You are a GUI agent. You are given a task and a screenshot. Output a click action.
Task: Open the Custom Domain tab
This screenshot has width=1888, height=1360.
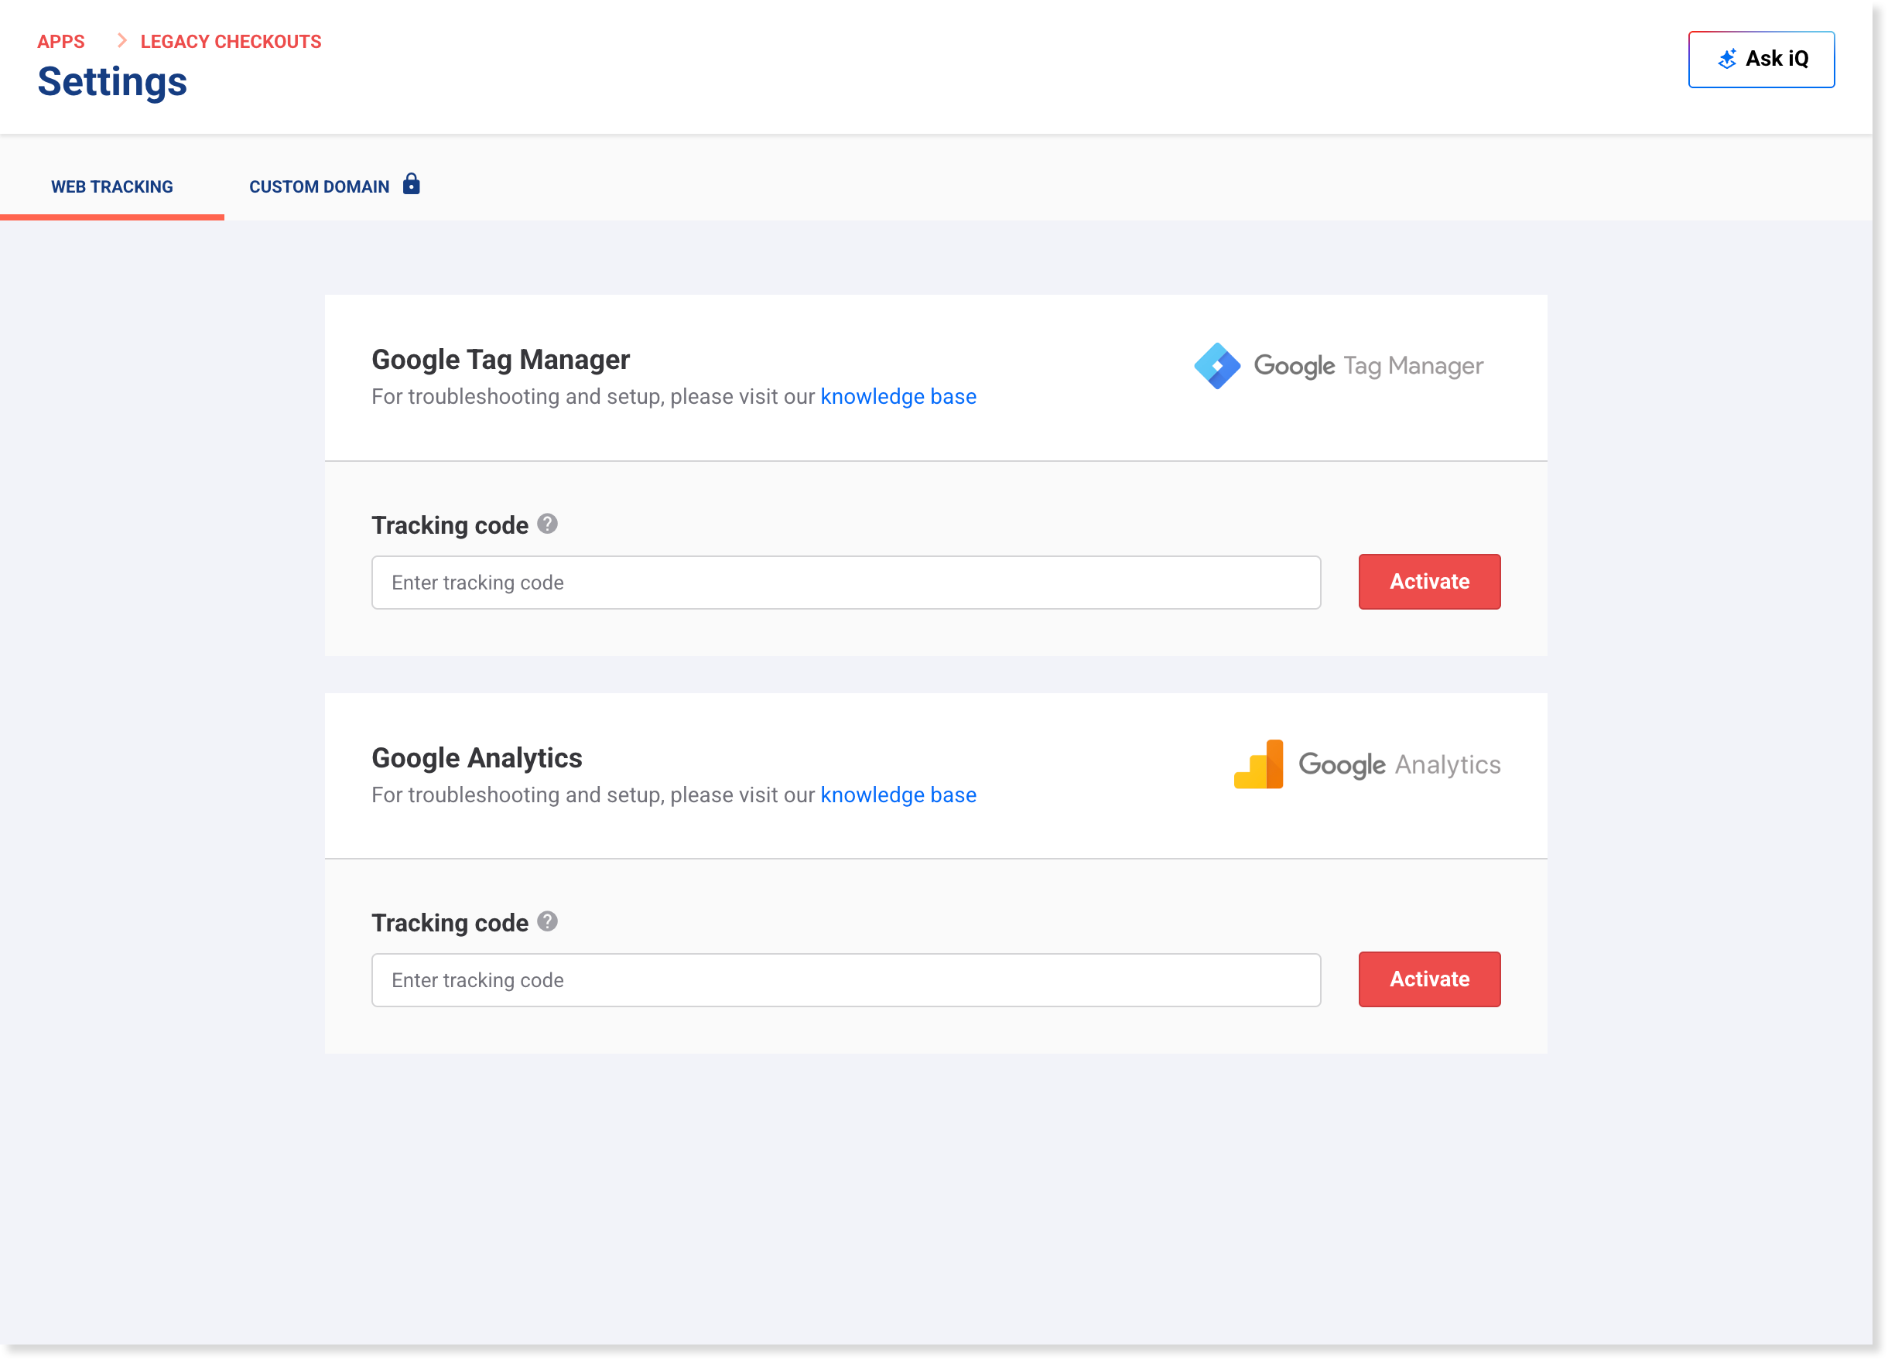click(x=320, y=187)
